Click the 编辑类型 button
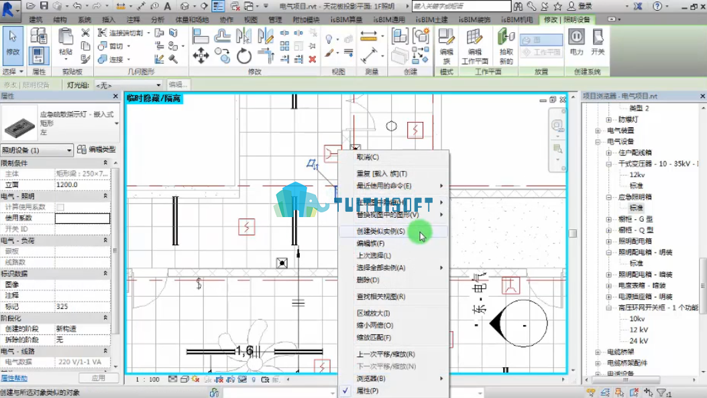The width and height of the screenshot is (707, 398). pyautogui.click(x=97, y=149)
